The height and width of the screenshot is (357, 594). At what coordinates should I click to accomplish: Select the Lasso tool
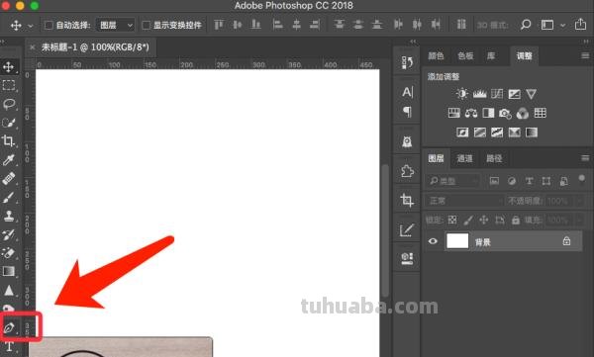[x=8, y=104]
